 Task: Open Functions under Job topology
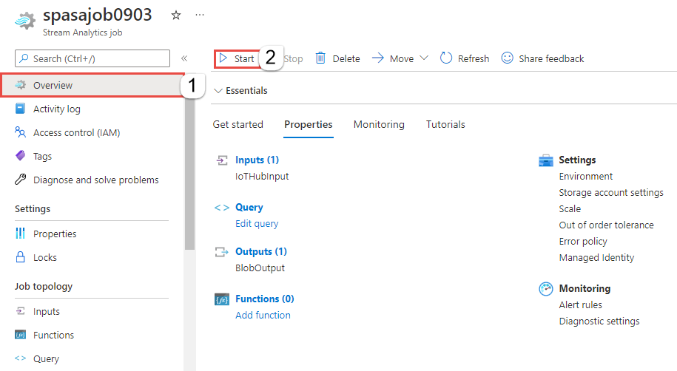coord(53,335)
